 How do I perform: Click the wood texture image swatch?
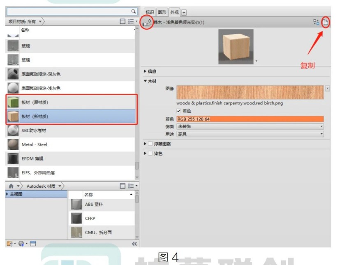(x=250, y=92)
